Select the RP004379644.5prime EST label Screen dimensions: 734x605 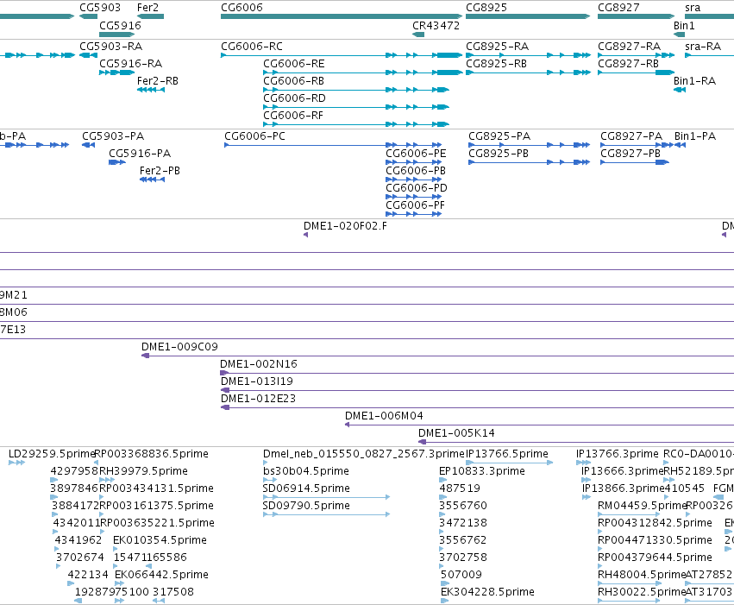[655, 558]
